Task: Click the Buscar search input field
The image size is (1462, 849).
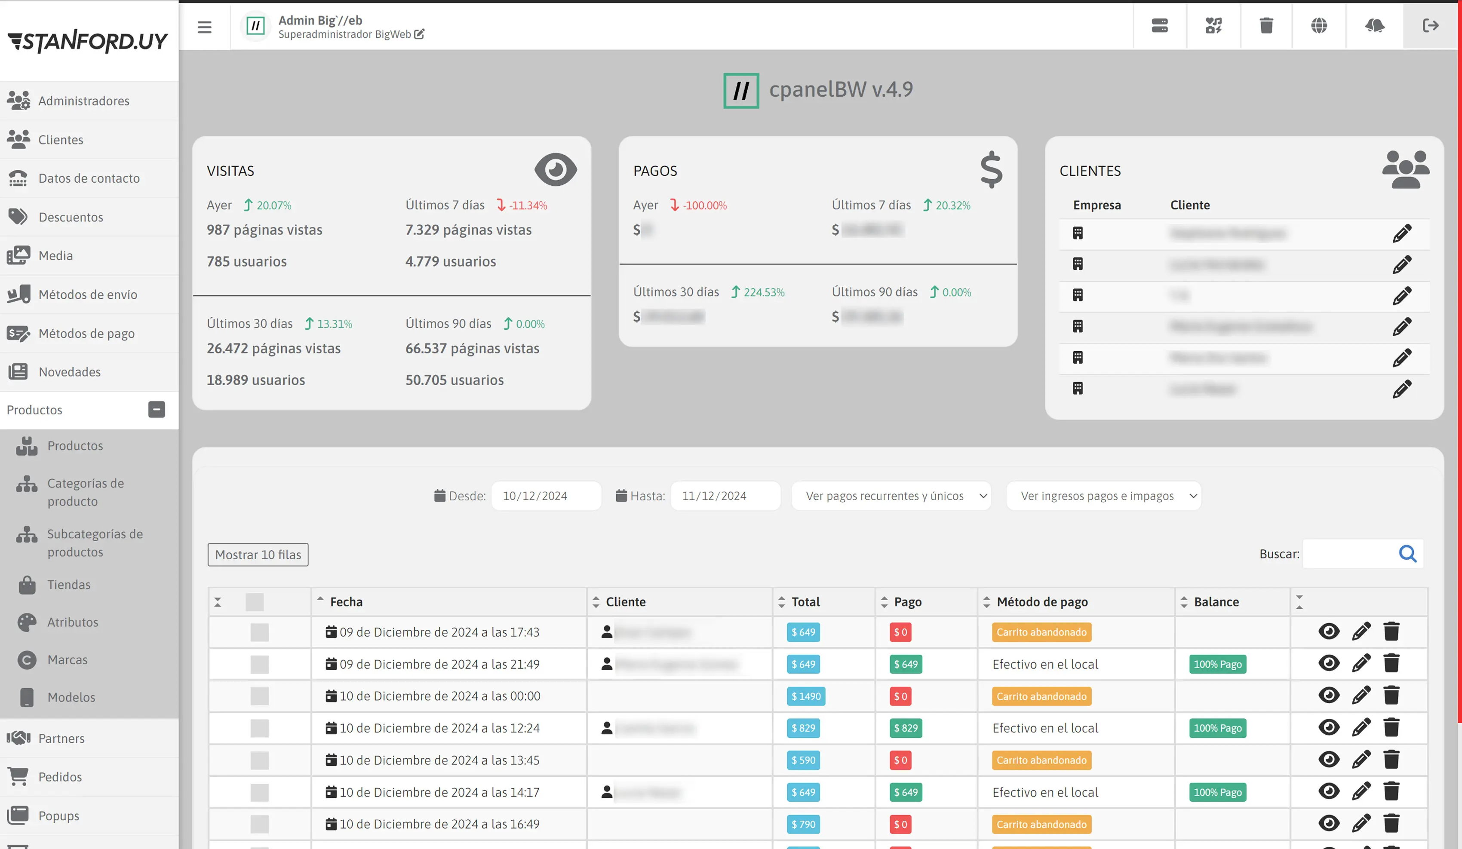Action: click(x=1349, y=554)
